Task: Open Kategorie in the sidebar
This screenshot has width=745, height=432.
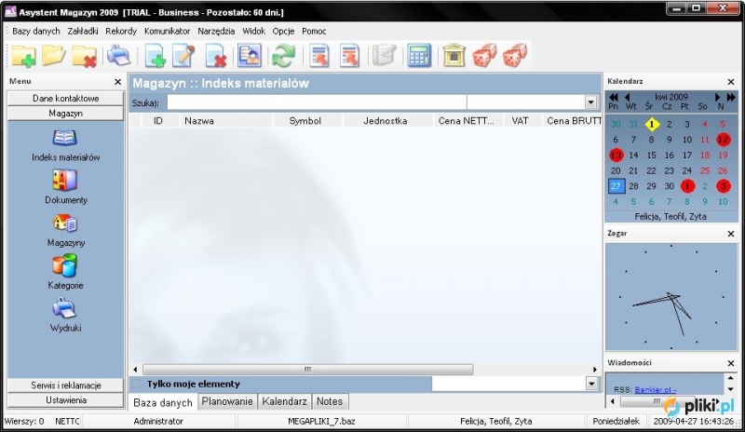Action: (65, 273)
